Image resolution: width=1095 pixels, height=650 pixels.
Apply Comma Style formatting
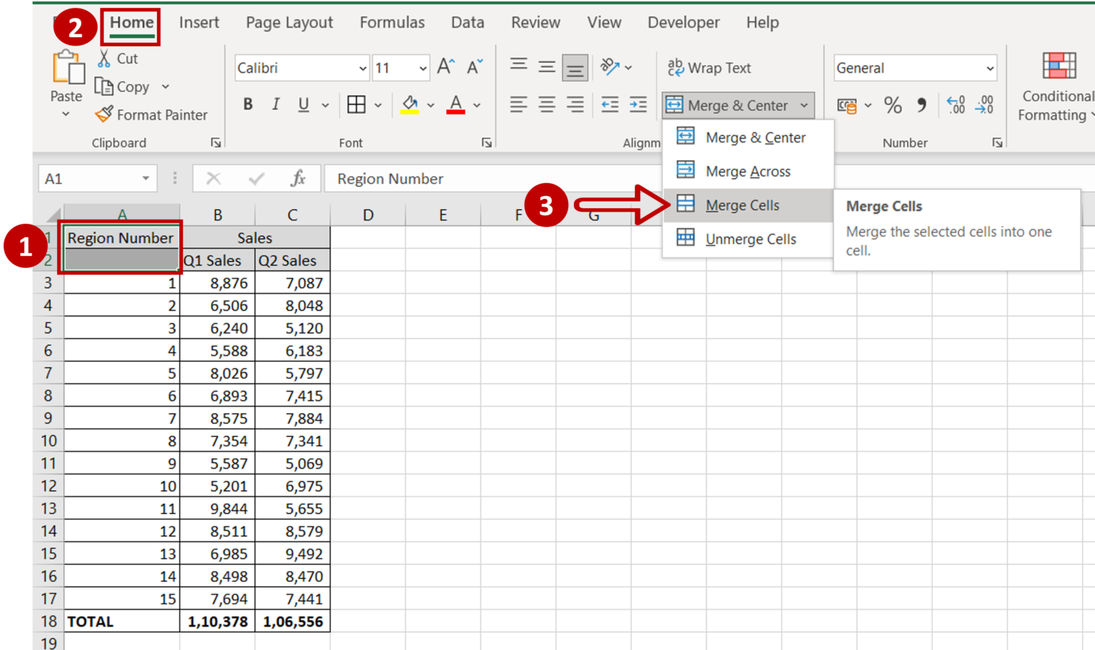tap(921, 105)
